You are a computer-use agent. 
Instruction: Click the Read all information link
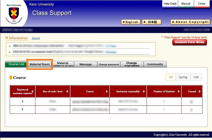coord(36,38)
